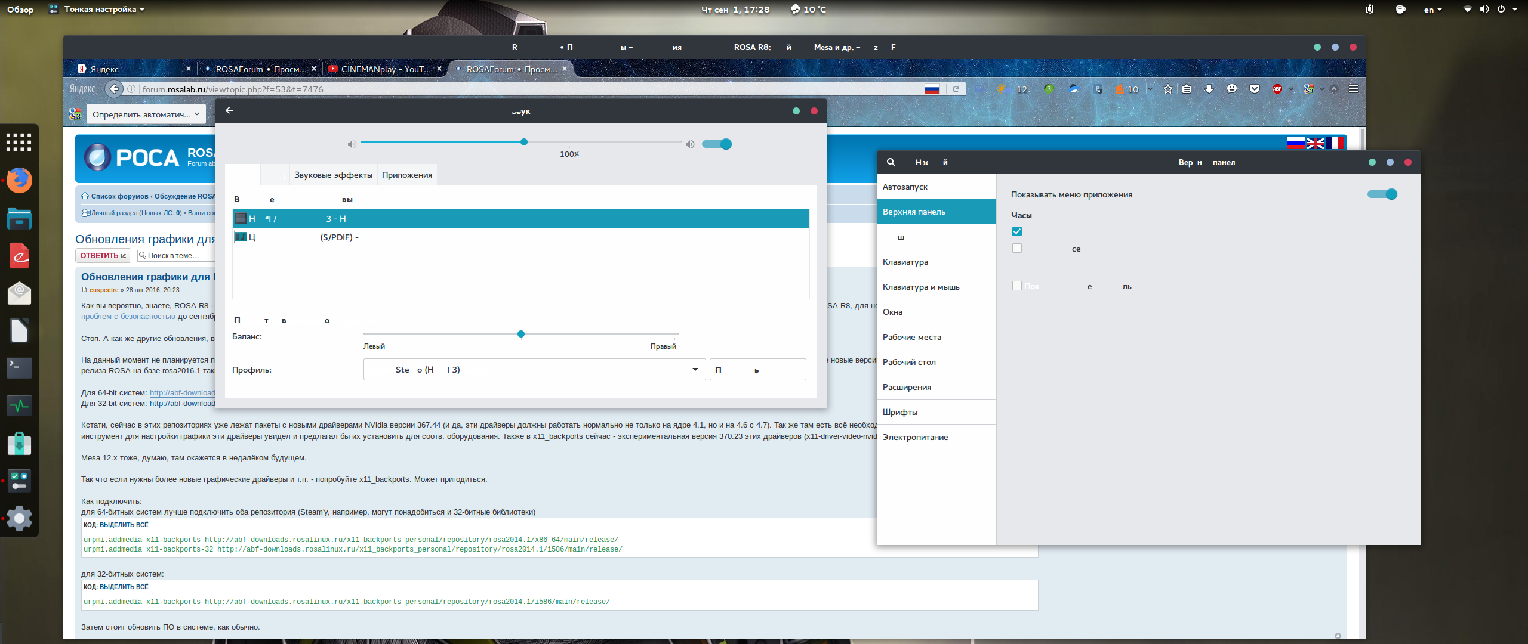Click the bookmark star icon in Firefox toolbar
Image resolution: width=1528 pixels, height=644 pixels.
pyautogui.click(x=1168, y=89)
